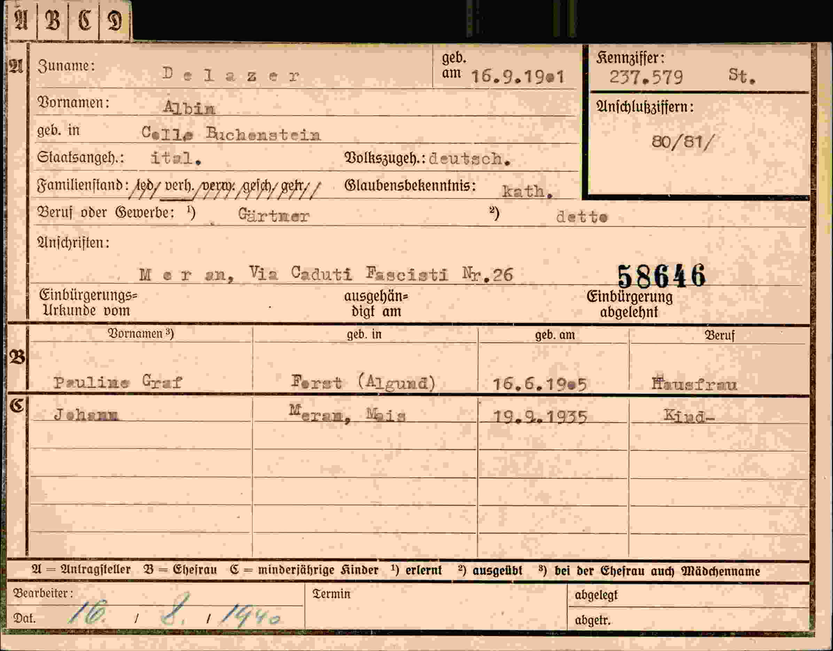Click the 'Vornamen:' label below Zuname

click(73, 102)
